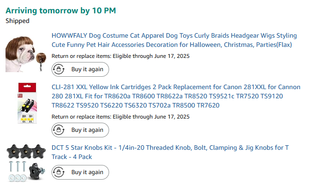Open the CLI-281 XXL Yellow Ink Cartridges link
Image resolution: width=313 pixels, height=187 pixels.
176,96
